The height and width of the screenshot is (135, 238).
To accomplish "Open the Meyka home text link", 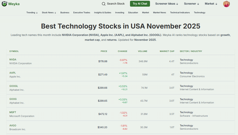I will click(x=14, y=4).
